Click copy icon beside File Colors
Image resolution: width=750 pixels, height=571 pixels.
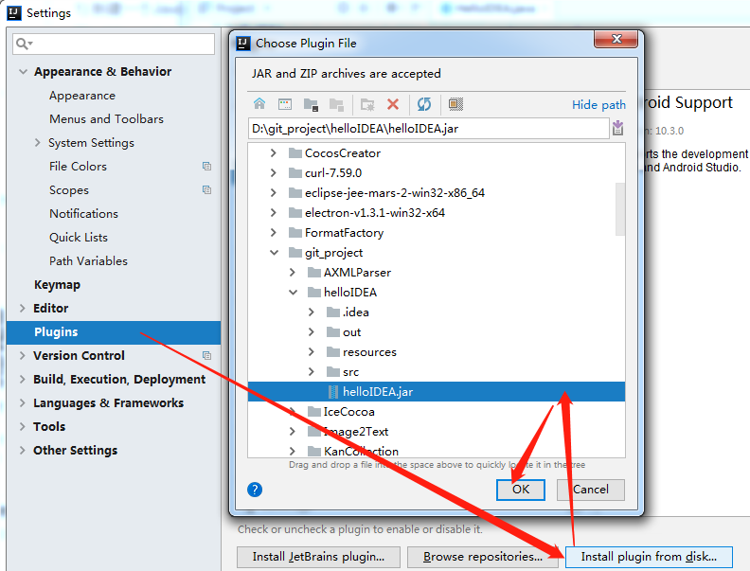pos(206,166)
